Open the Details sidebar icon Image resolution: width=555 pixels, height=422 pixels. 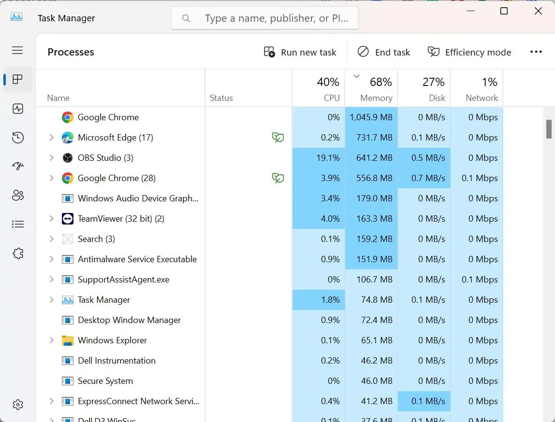click(18, 224)
